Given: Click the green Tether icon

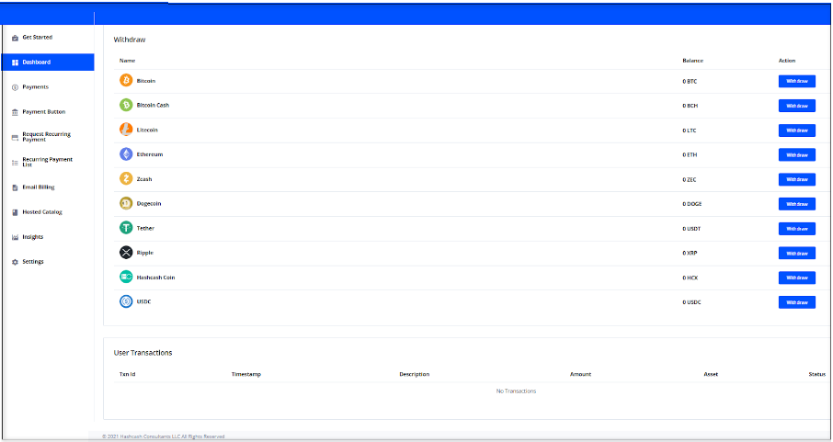Looking at the screenshot, I should pyautogui.click(x=126, y=228).
